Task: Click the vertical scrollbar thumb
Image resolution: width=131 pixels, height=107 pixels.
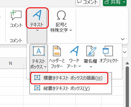Action: click(127, 86)
